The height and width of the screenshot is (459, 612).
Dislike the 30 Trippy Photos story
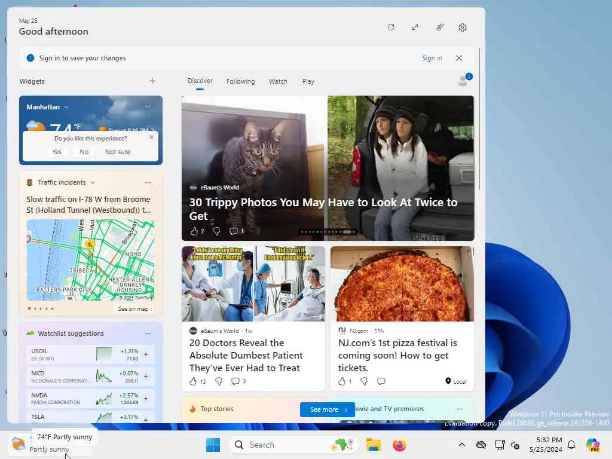coord(216,231)
